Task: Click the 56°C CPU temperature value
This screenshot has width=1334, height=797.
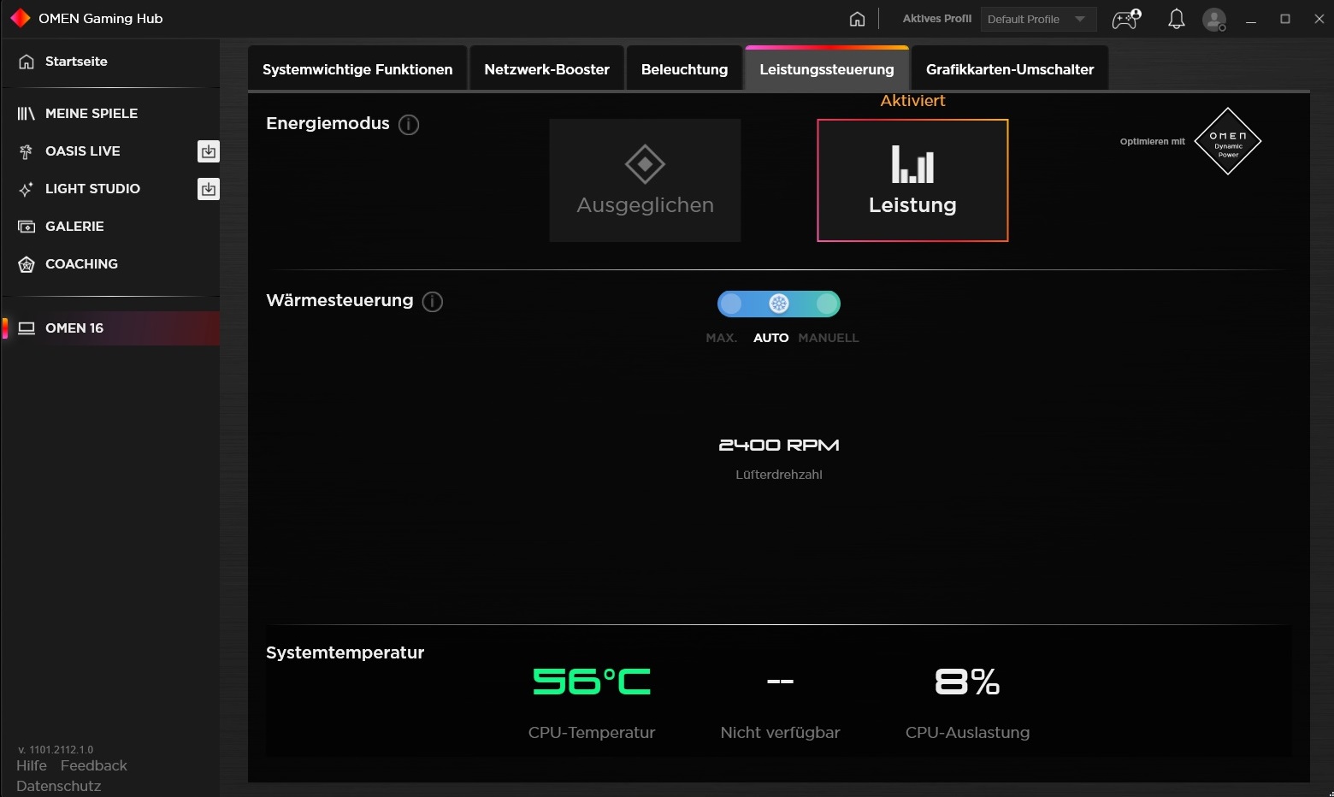Action: 592,682
